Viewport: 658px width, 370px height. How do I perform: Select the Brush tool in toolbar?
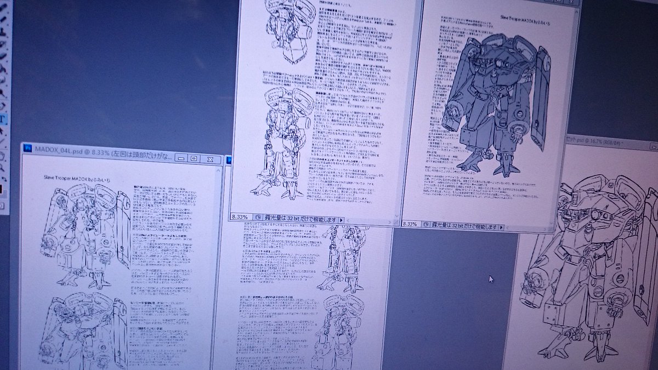3,19
